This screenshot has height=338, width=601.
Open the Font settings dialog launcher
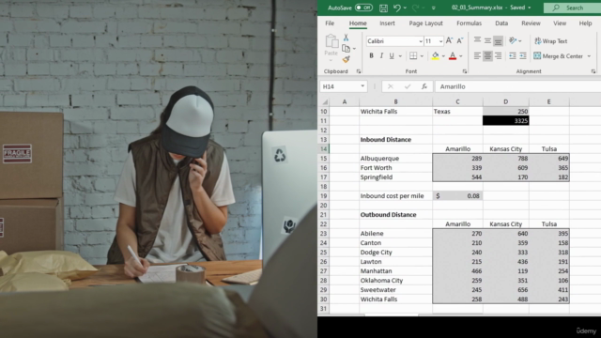[465, 71]
